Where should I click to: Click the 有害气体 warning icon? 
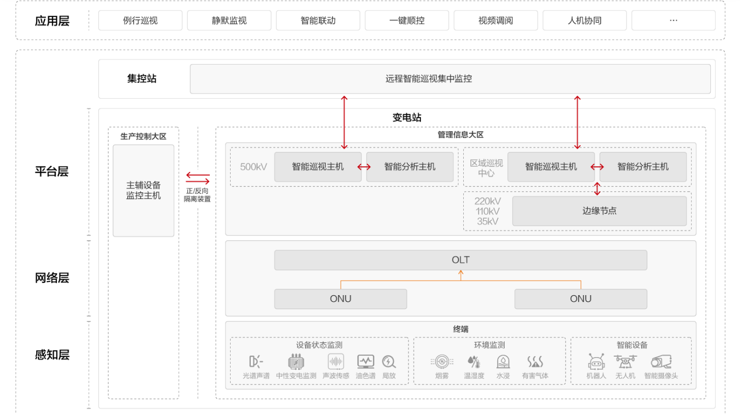(535, 361)
